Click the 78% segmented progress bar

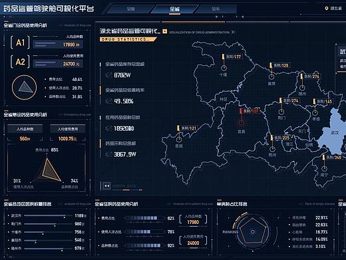click(144, 232)
